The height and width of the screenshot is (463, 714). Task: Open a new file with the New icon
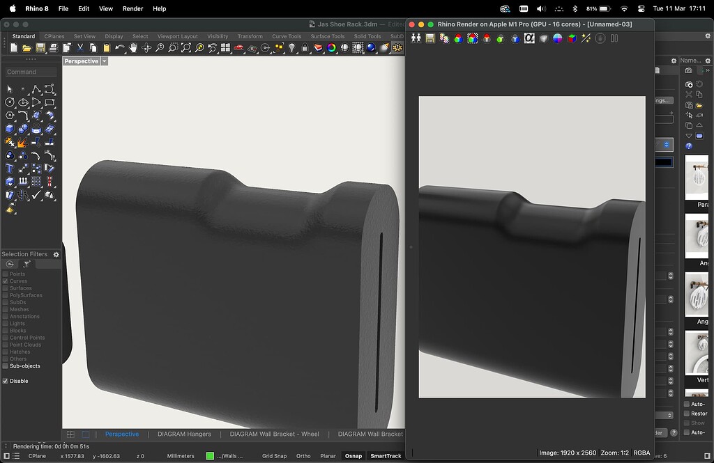click(13, 47)
